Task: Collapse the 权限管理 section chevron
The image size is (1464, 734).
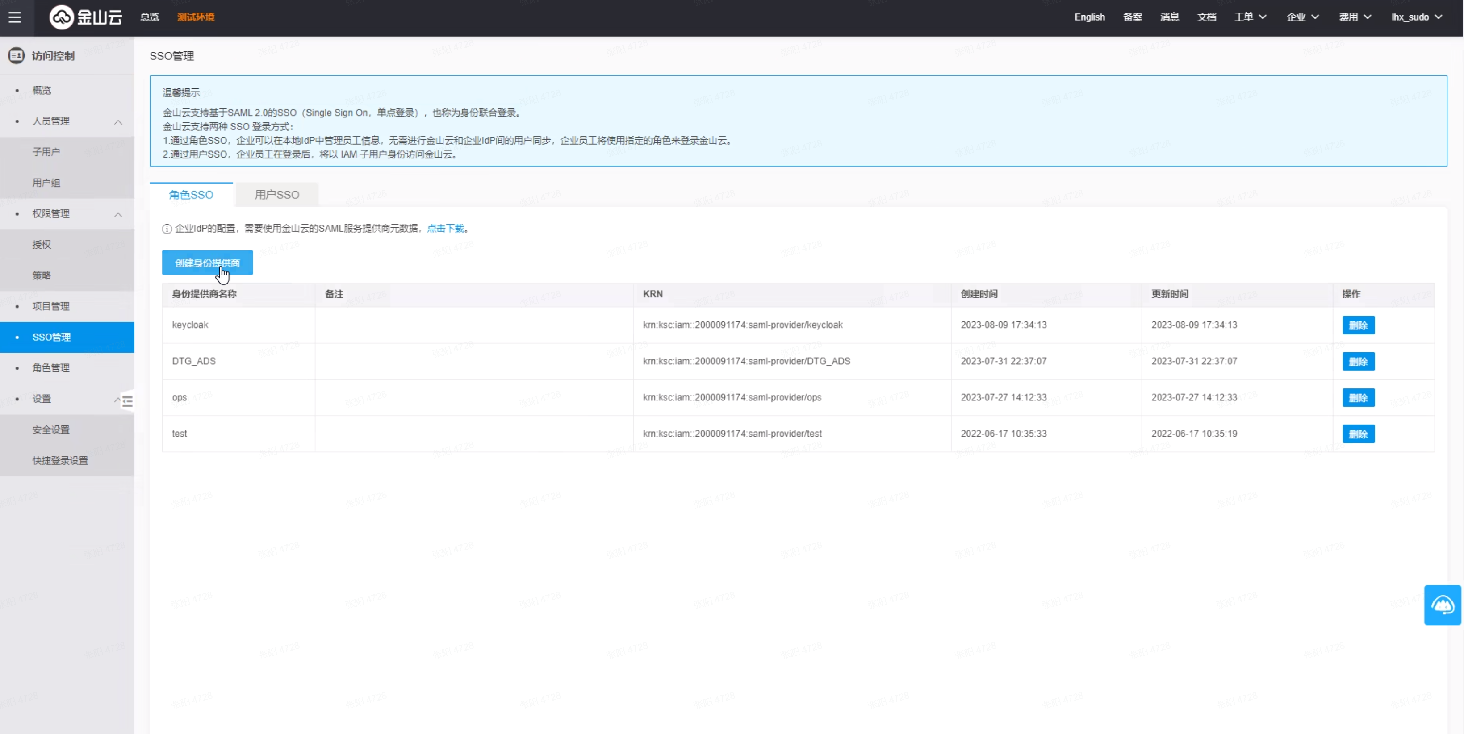Action: click(117, 214)
